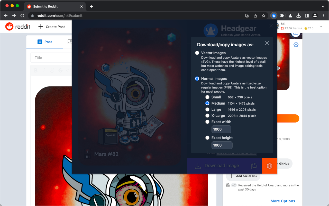Apply strikethrough in post editor

click(x=61, y=70)
